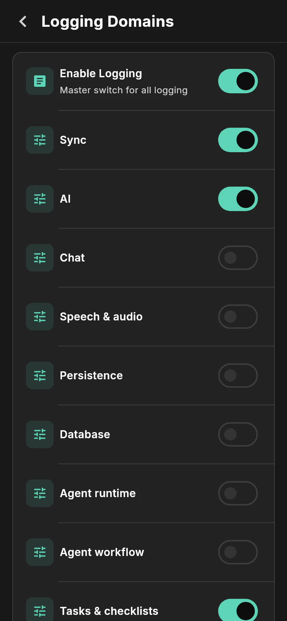This screenshot has width=287, height=621.
Task: Click the sliders icon beside Speech & audio
Action: coord(40,317)
